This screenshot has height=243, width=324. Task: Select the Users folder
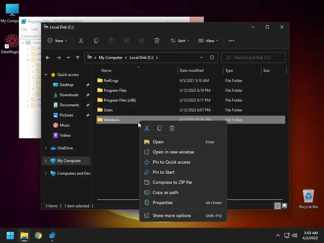191,110
